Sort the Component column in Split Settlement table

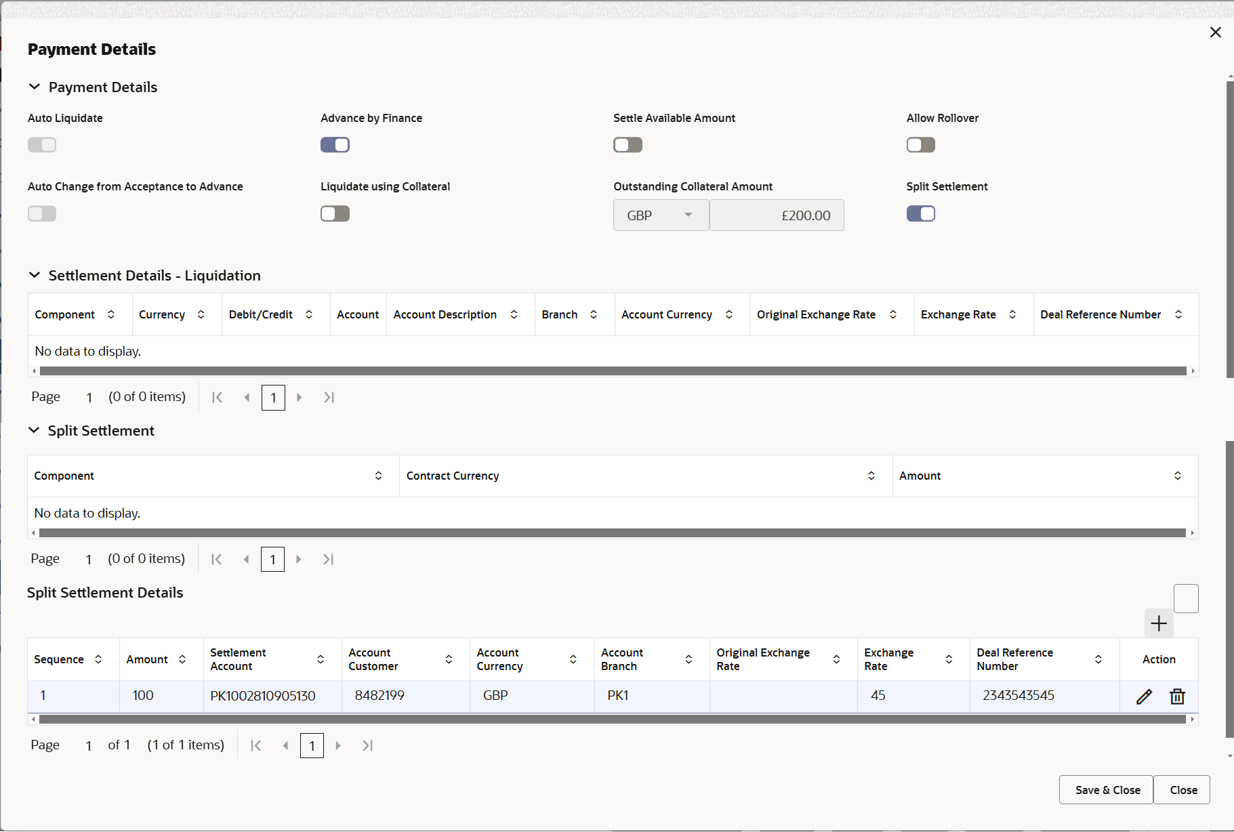coord(378,476)
